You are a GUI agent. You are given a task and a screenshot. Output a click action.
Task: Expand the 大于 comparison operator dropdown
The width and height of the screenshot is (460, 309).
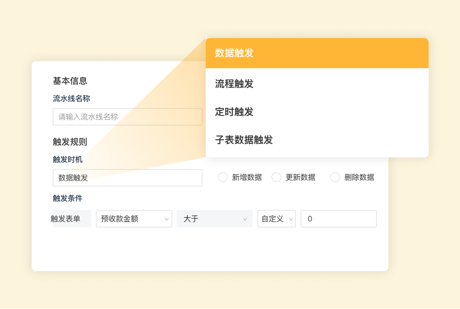(x=214, y=219)
